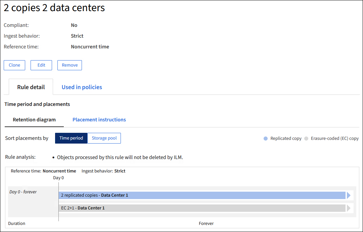Open the Used in policies tab
Viewport: 363px width, 232px height.
[82, 87]
